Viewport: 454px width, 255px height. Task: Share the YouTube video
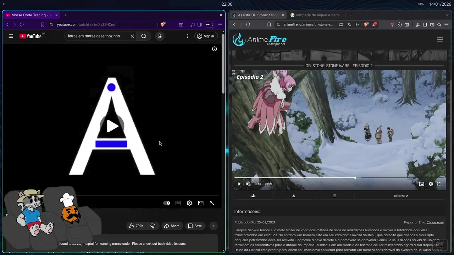(172, 226)
